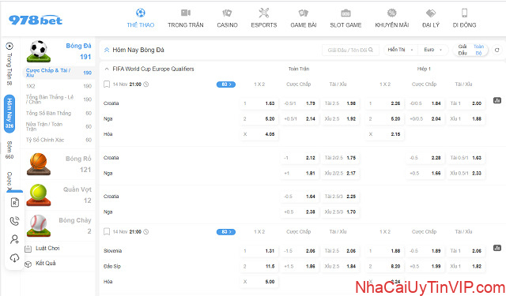Click the 83 more markets button for Croatia

(226, 84)
